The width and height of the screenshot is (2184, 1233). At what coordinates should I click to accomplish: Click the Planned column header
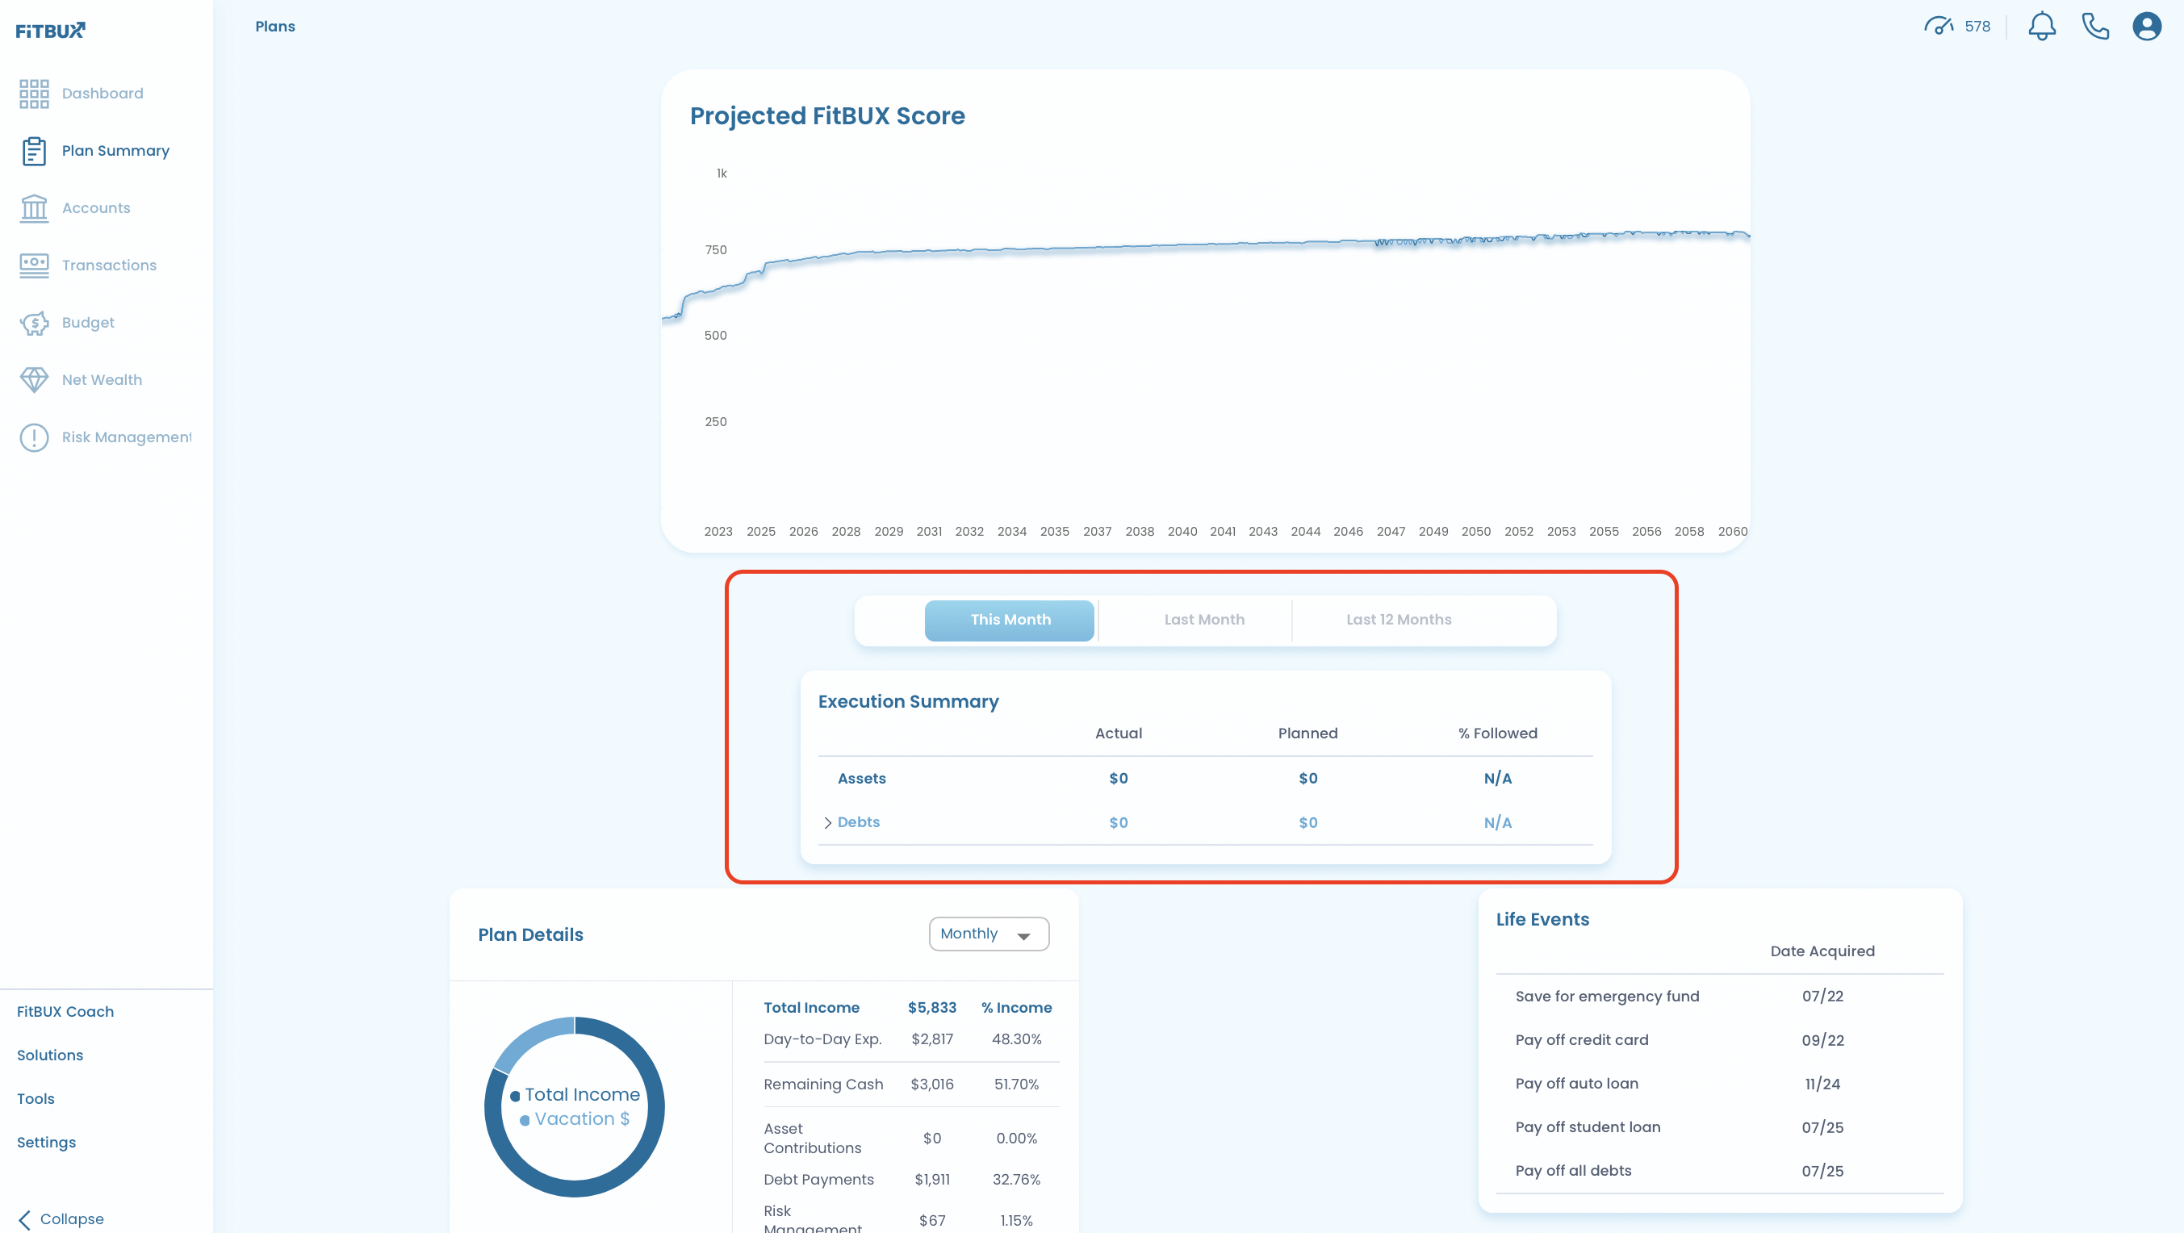tap(1307, 734)
